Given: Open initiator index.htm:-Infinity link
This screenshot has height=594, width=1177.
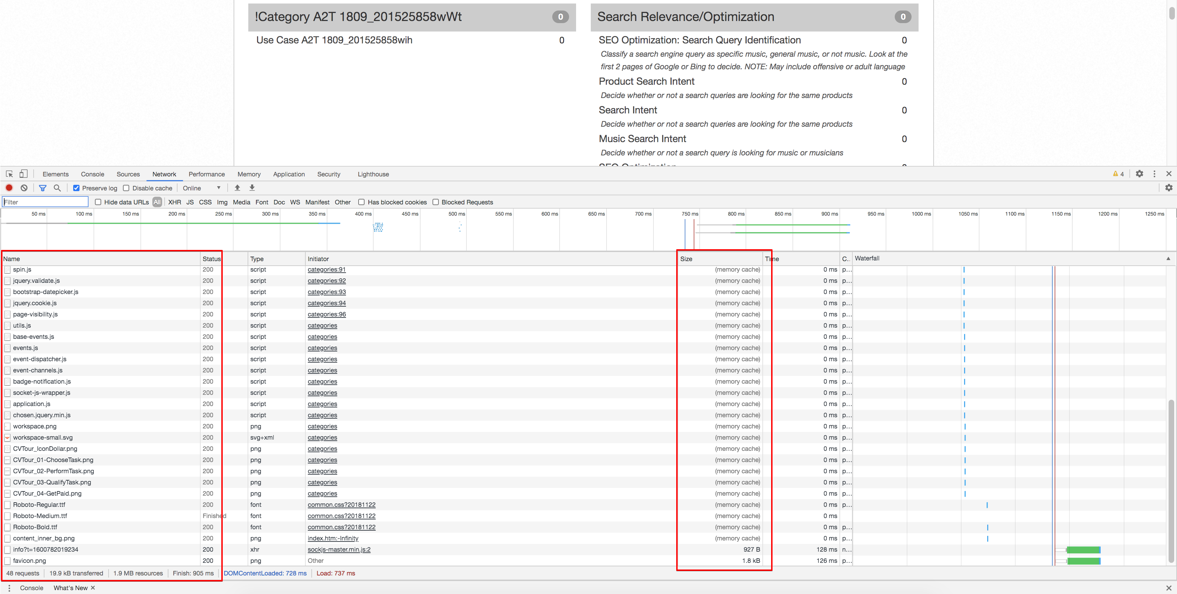Looking at the screenshot, I should pos(333,538).
